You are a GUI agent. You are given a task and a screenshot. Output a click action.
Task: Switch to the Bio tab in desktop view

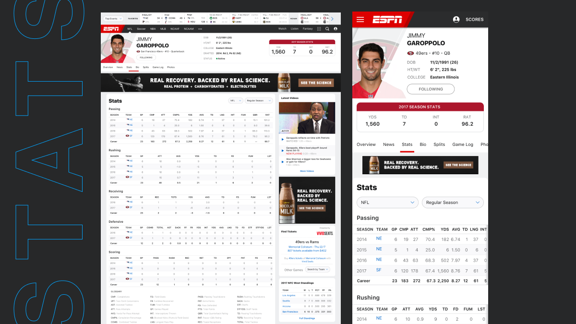(x=137, y=67)
